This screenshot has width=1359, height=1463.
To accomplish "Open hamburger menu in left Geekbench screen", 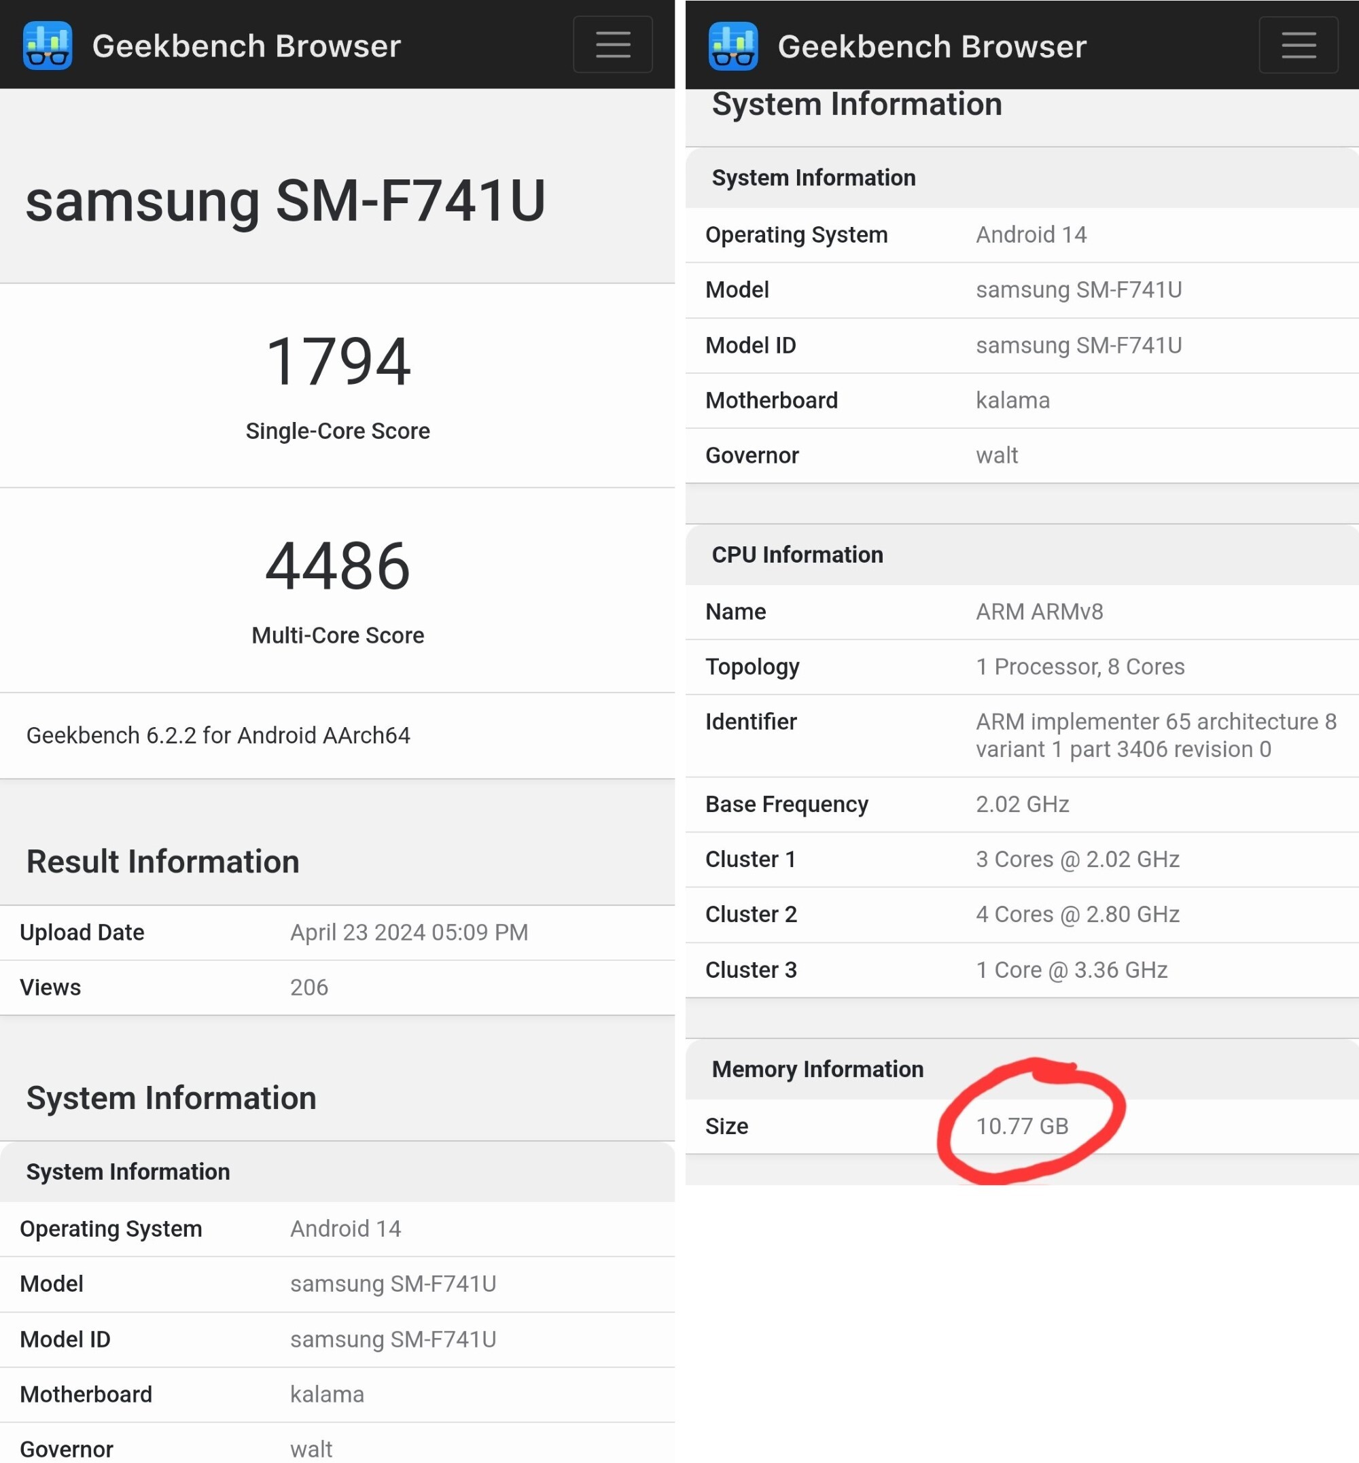I will (613, 44).
